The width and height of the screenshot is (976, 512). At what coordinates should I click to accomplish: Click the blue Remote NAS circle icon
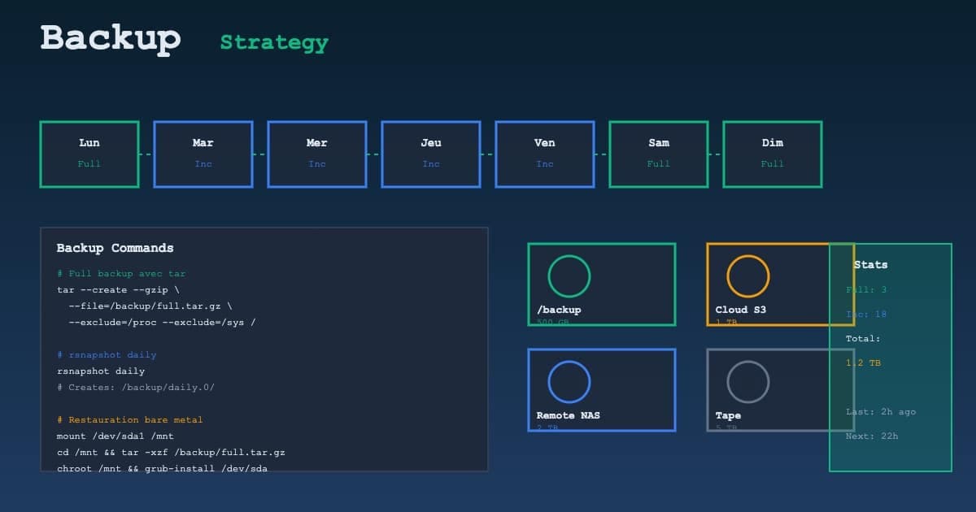569,382
